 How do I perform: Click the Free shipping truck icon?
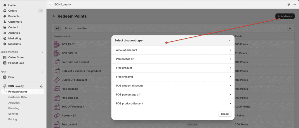57,89
